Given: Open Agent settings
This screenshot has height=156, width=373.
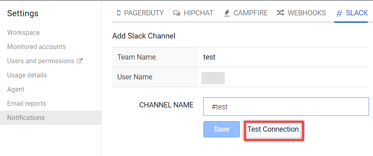Looking at the screenshot, I should pyautogui.click(x=16, y=90).
